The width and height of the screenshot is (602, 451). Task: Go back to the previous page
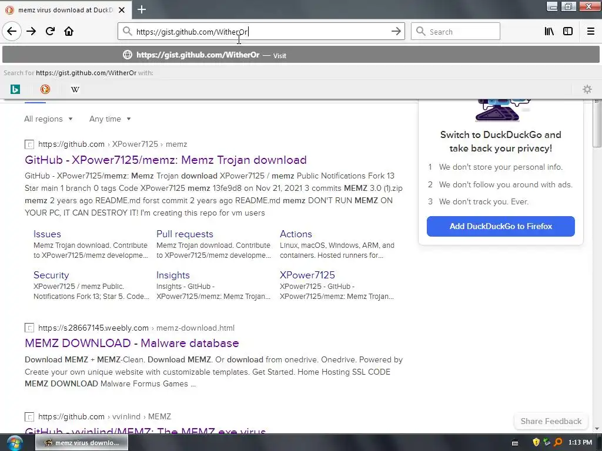click(x=12, y=32)
